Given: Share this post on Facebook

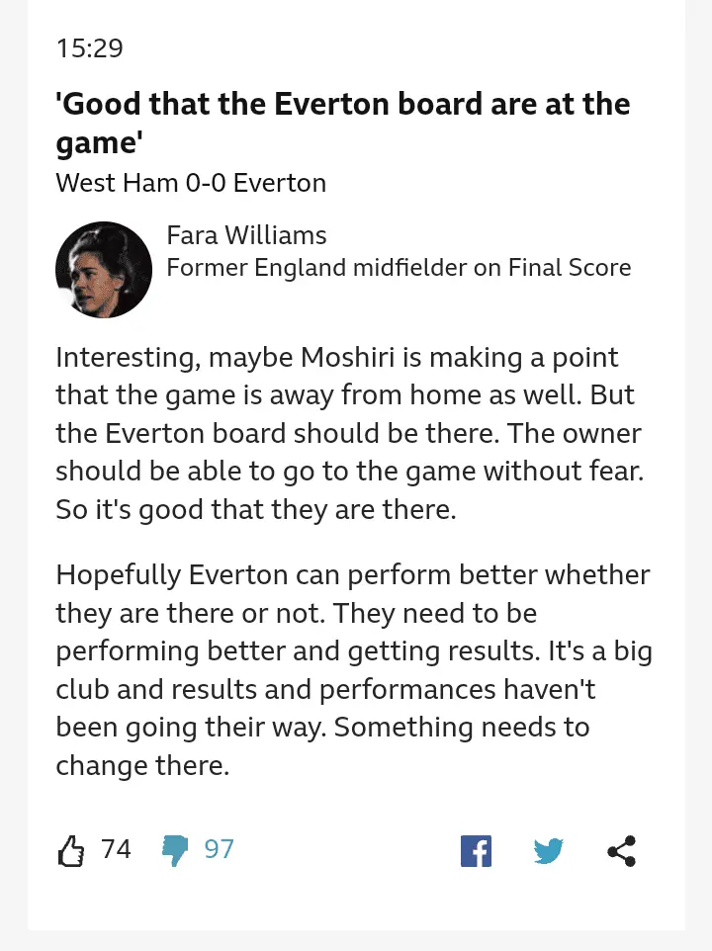Looking at the screenshot, I should (x=476, y=851).
